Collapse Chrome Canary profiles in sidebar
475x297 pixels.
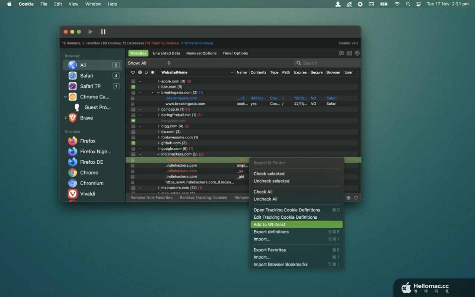pos(66,97)
